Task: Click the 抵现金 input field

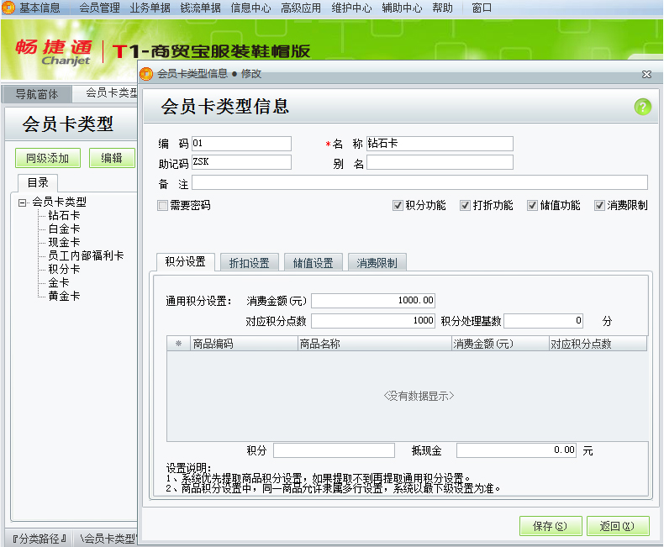Action: pos(516,450)
